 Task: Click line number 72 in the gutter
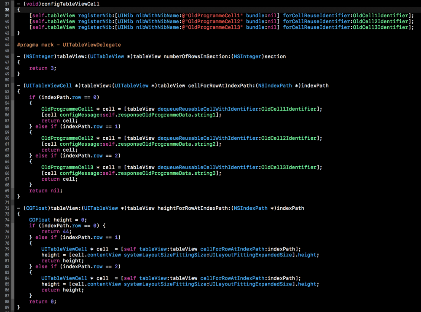[7, 208]
